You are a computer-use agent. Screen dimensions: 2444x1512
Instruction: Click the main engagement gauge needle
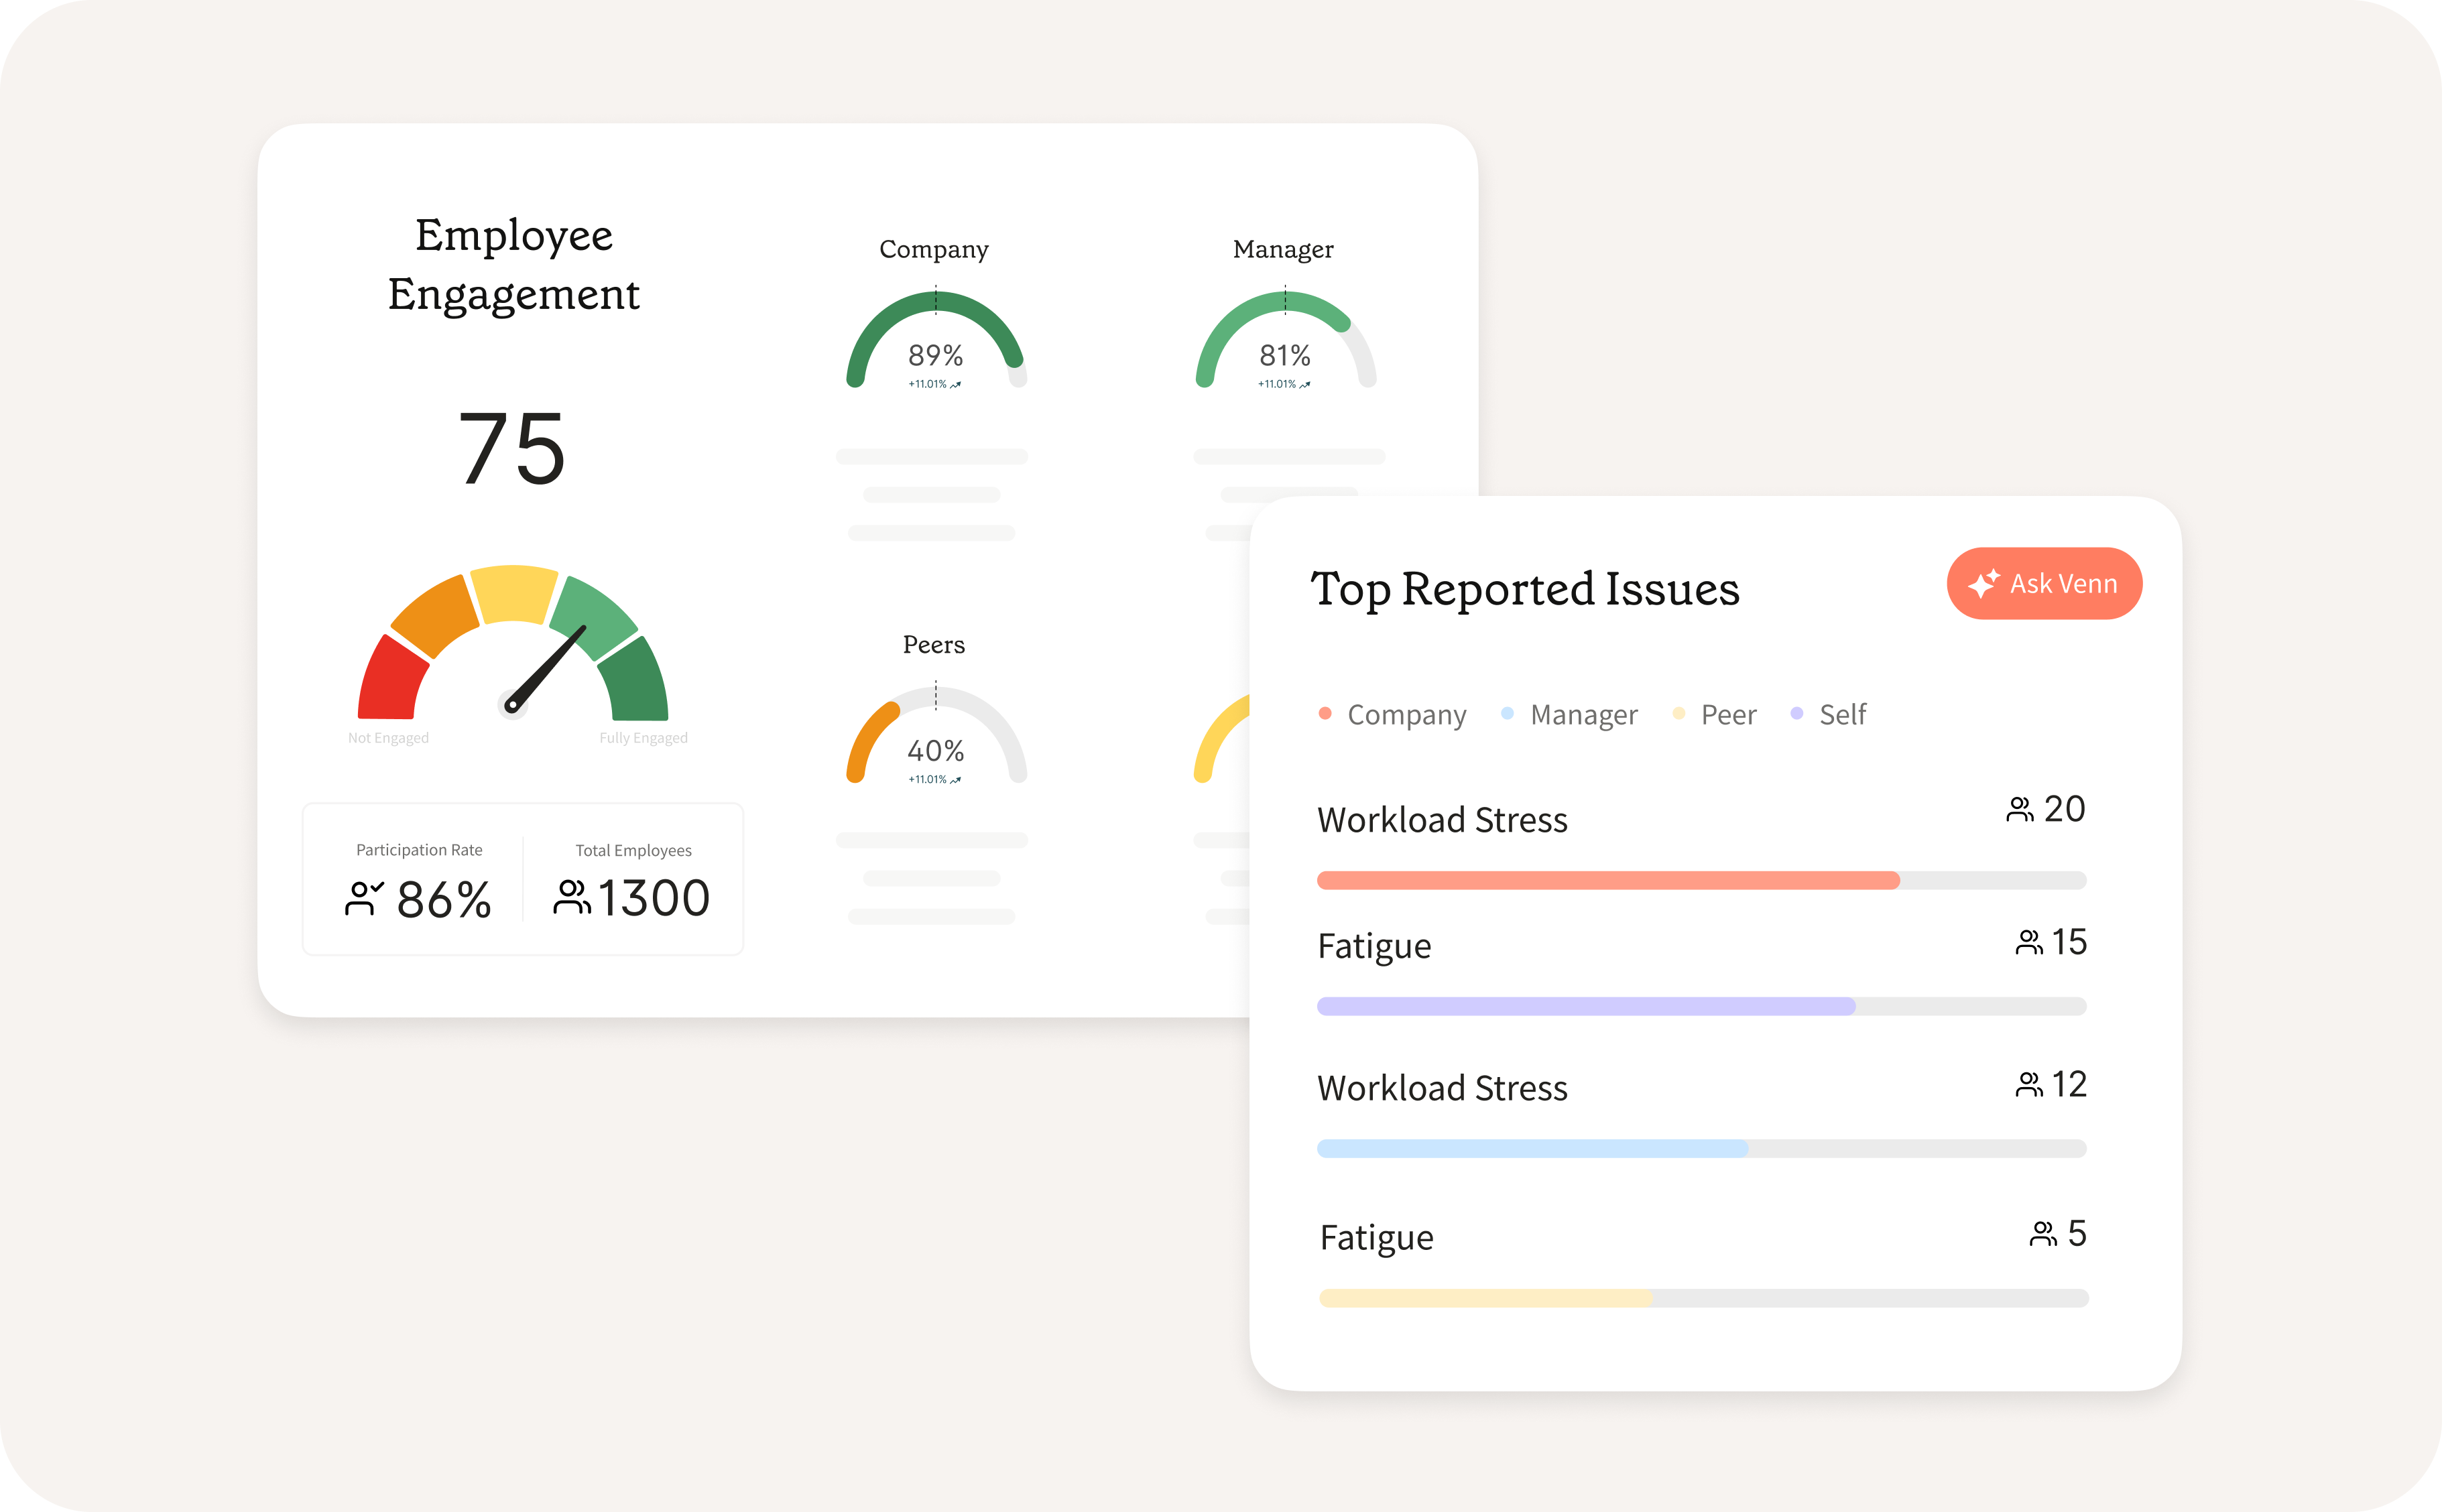548,668
